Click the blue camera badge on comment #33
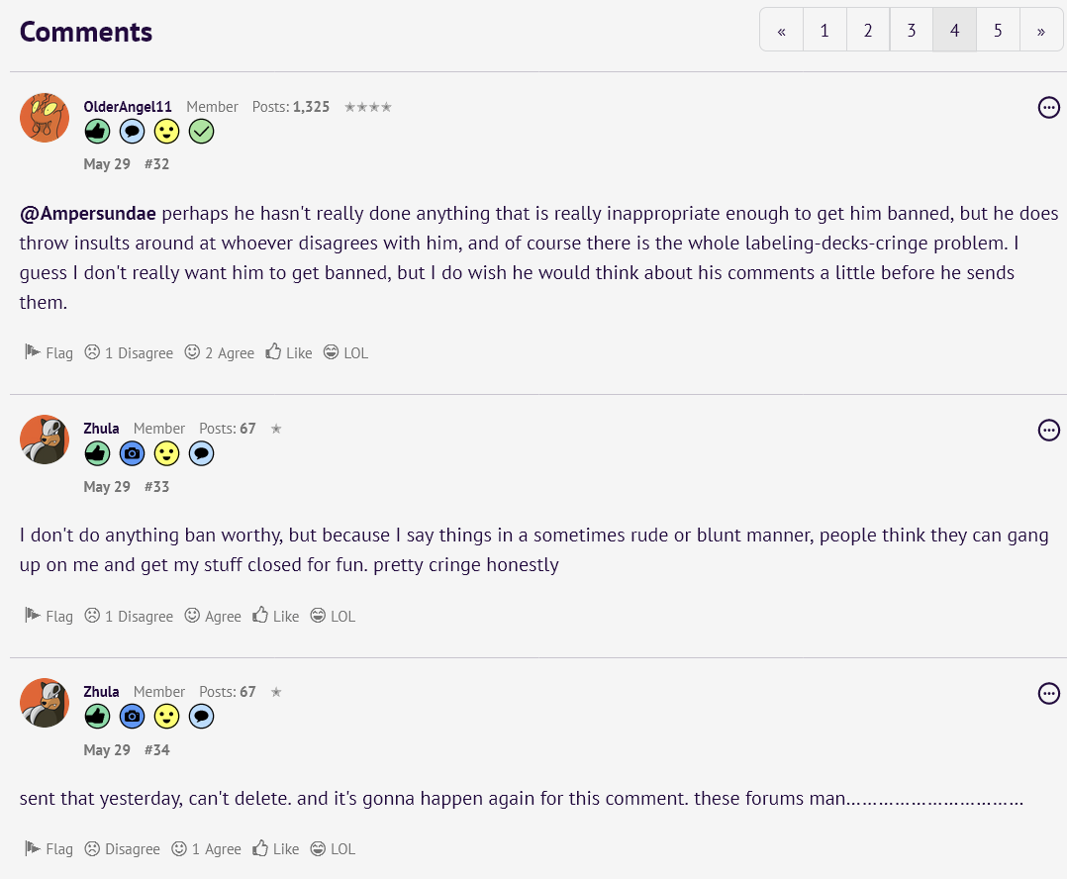Image resolution: width=1067 pixels, height=879 pixels. 132,454
